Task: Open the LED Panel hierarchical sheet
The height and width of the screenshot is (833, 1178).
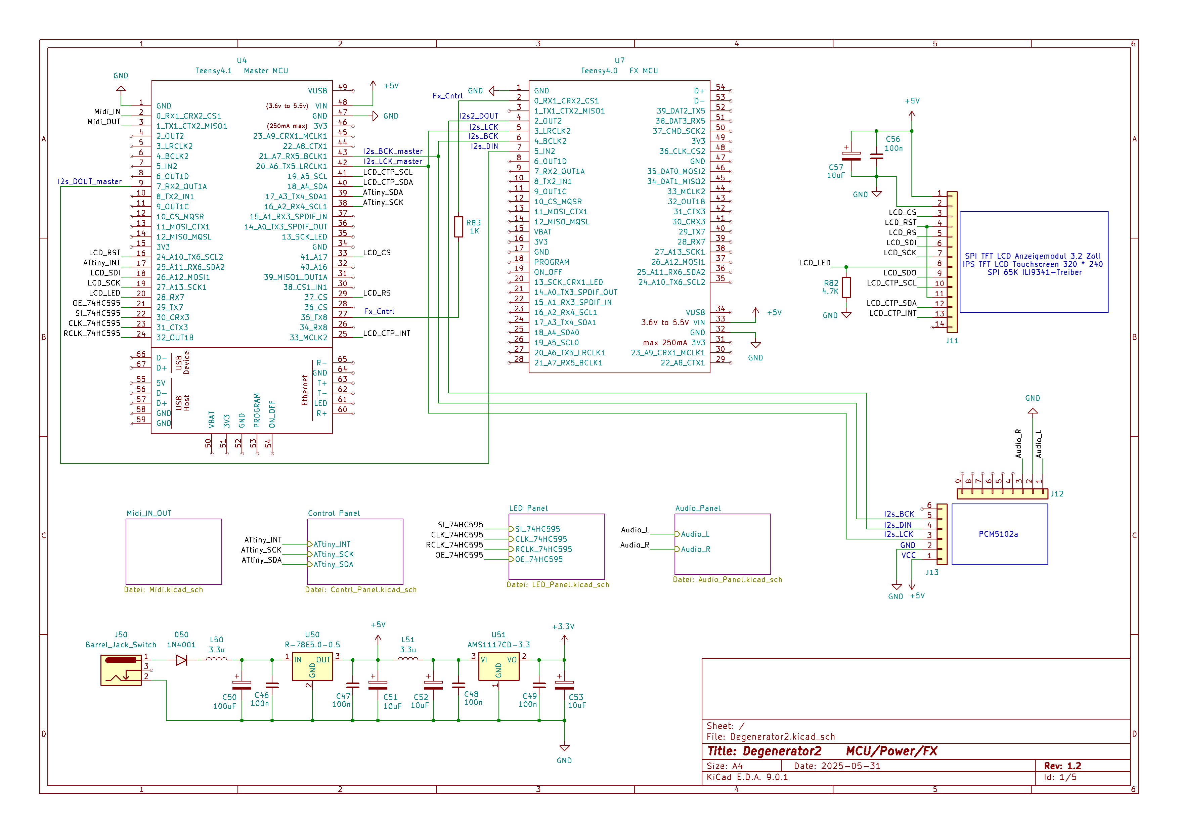Action: [x=556, y=546]
